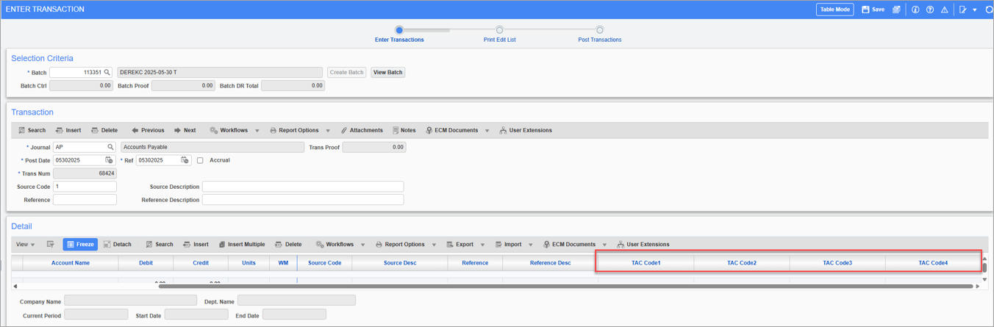Click the Source Description input field
Viewport: 994px width, 327px height.
coord(303,187)
